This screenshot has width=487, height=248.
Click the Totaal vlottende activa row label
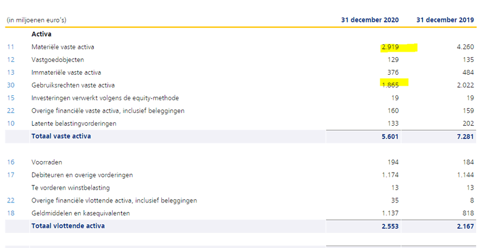click(x=68, y=226)
